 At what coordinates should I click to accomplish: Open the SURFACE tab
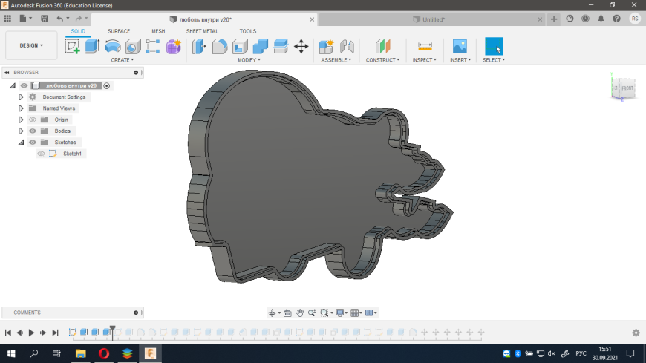coord(119,31)
